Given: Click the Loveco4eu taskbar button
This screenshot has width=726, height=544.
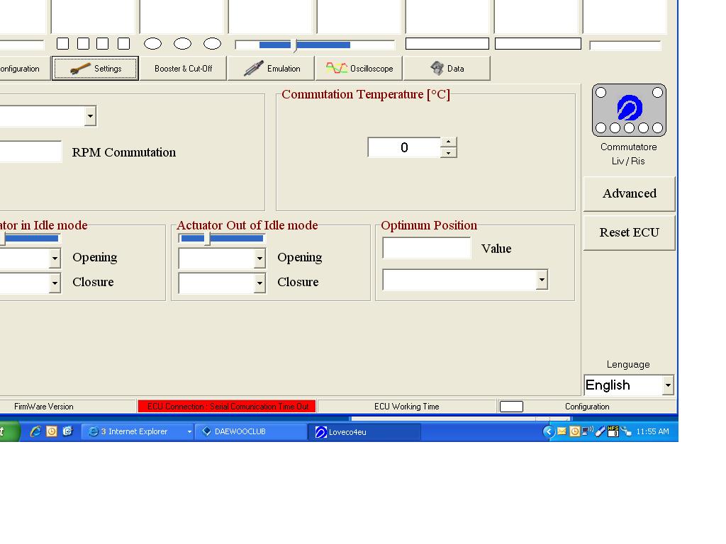Looking at the screenshot, I should click(x=364, y=431).
